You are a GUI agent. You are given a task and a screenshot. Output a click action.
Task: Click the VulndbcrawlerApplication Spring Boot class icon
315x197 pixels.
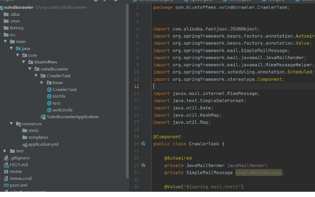coord(43,117)
